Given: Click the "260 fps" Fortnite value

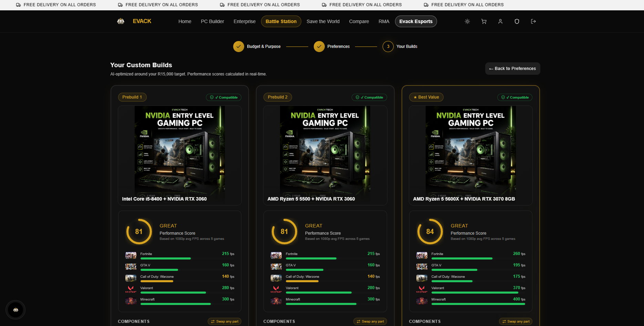Looking at the screenshot, I should (519, 254).
